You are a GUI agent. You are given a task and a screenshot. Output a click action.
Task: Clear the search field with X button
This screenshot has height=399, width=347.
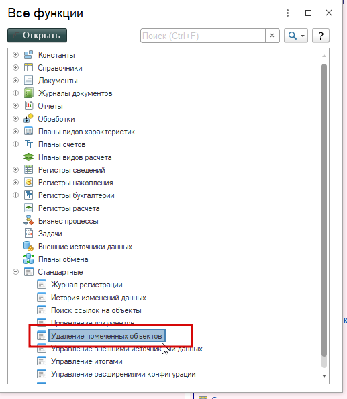[272, 36]
